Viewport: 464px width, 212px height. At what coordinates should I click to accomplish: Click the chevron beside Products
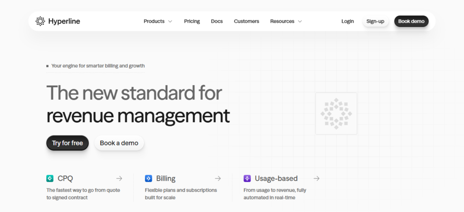coord(170,21)
